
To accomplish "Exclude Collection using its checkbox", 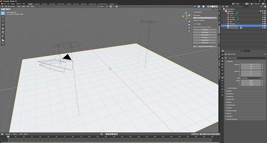I will pyautogui.click(x=261, y=11).
